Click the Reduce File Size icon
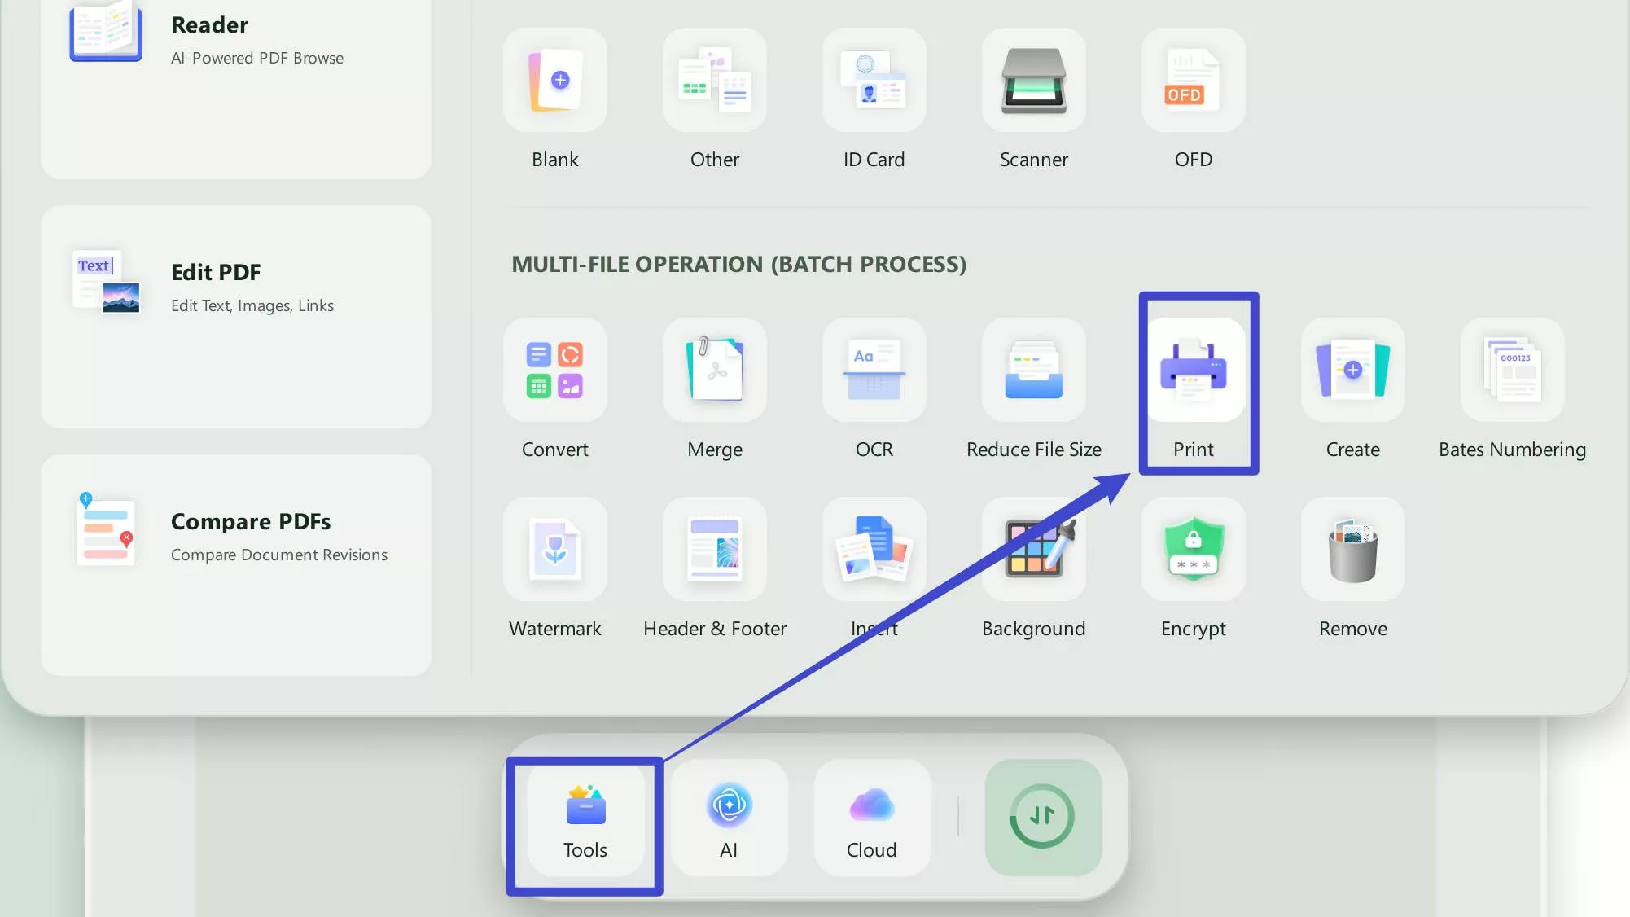The image size is (1630, 917). (1033, 371)
